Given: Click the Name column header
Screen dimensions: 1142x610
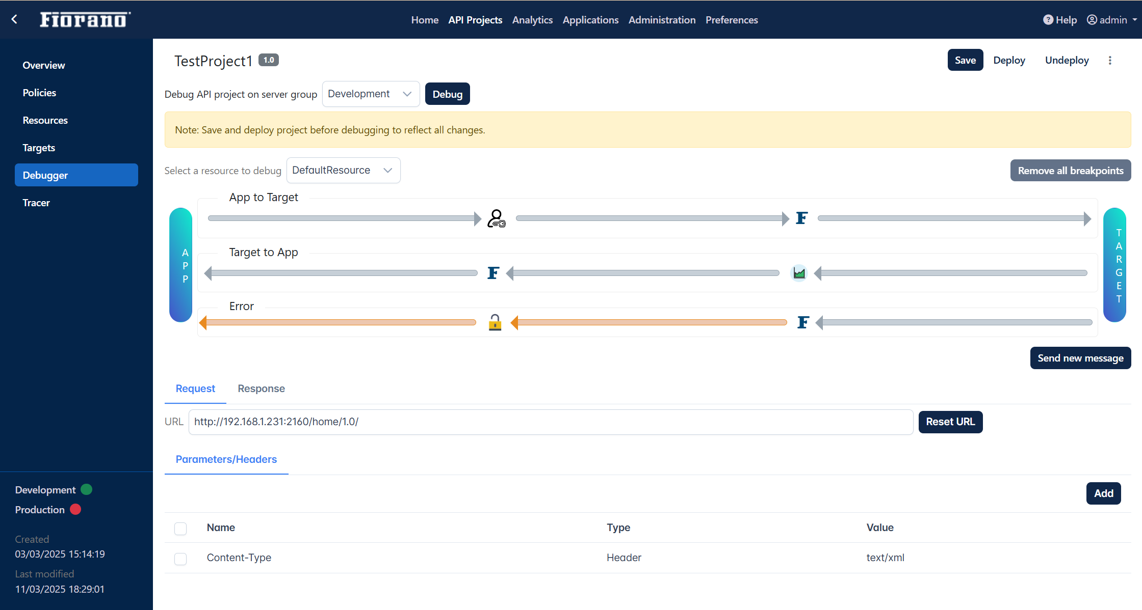Looking at the screenshot, I should tap(221, 528).
